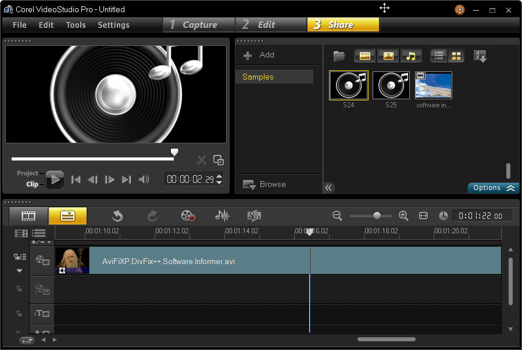Switch to Storyboard view

click(28, 216)
